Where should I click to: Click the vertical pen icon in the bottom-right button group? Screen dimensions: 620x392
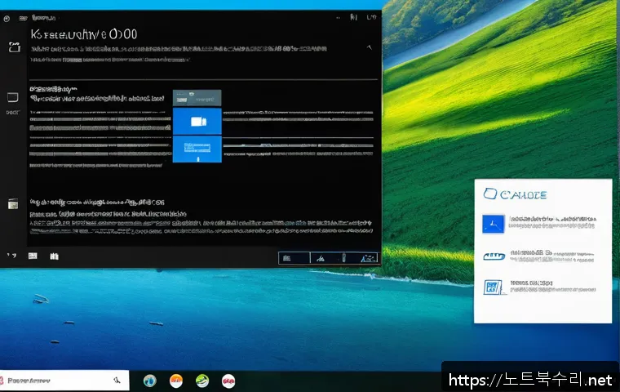[x=343, y=258]
